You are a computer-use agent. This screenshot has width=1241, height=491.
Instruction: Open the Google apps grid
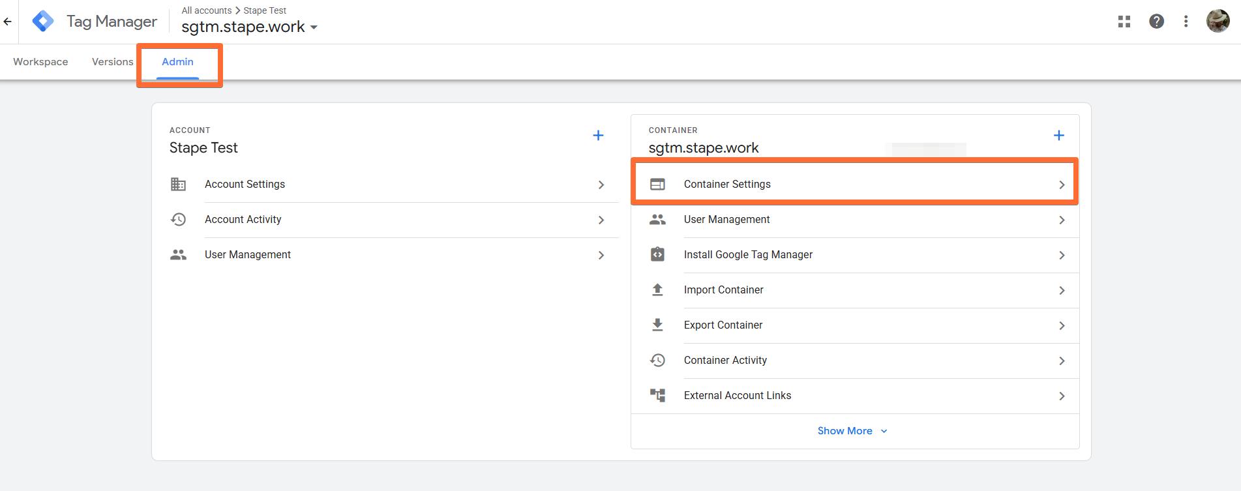coord(1124,22)
